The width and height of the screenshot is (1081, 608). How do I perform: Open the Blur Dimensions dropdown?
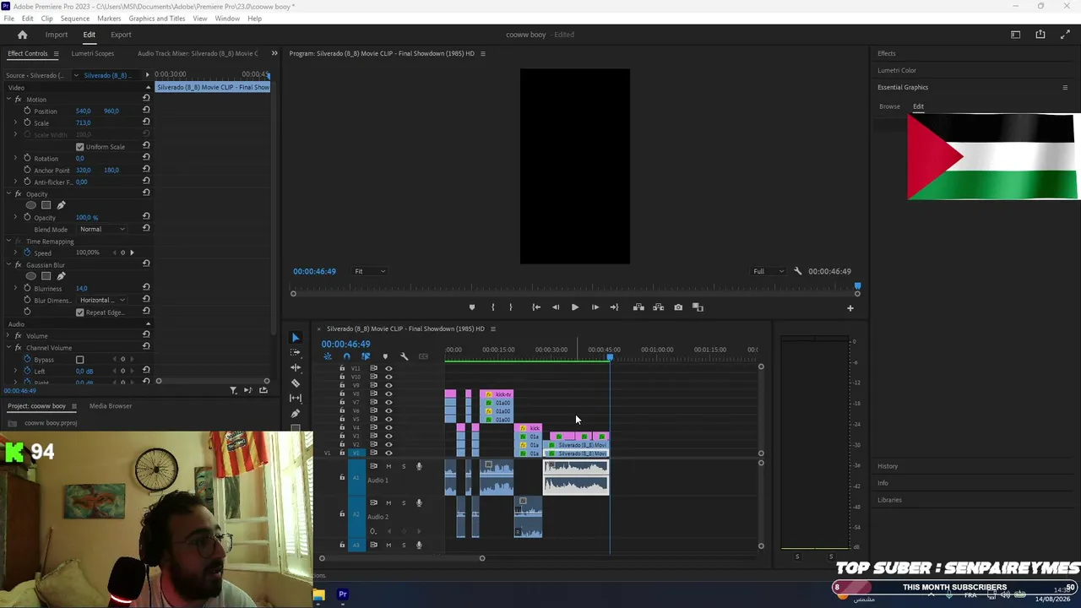pyautogui.click(x=102, y=300)
